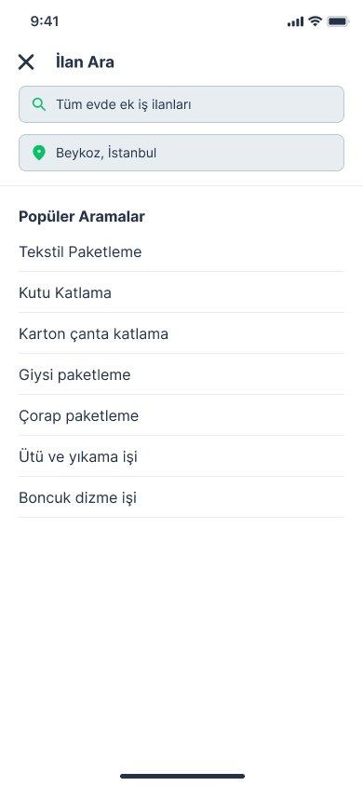Viewport: 363px width, 786px height.
Task: Open the Beykoz, İstanbul location field
Action: pyautogui.click(x=181, y=153)
